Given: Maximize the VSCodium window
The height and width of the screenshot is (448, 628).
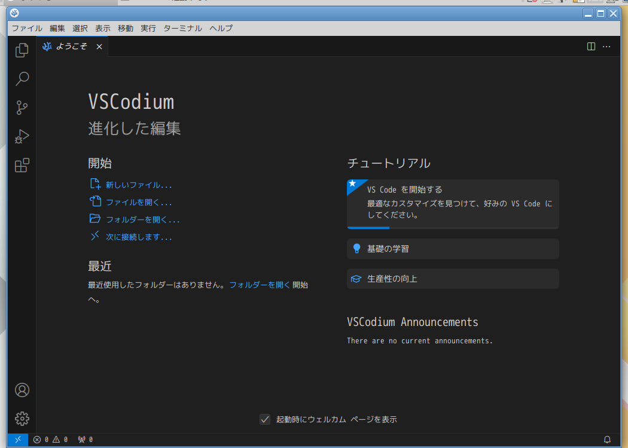Looking at the screenshot, I should (600, 14).
